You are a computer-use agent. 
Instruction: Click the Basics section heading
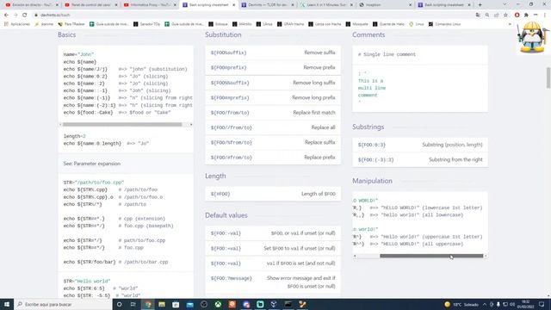[67, 34]
